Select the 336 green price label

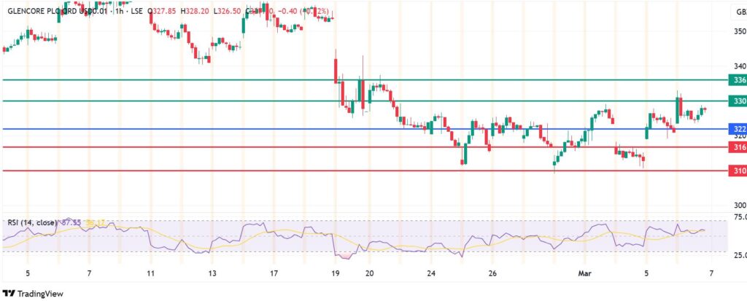coord(738,79)
